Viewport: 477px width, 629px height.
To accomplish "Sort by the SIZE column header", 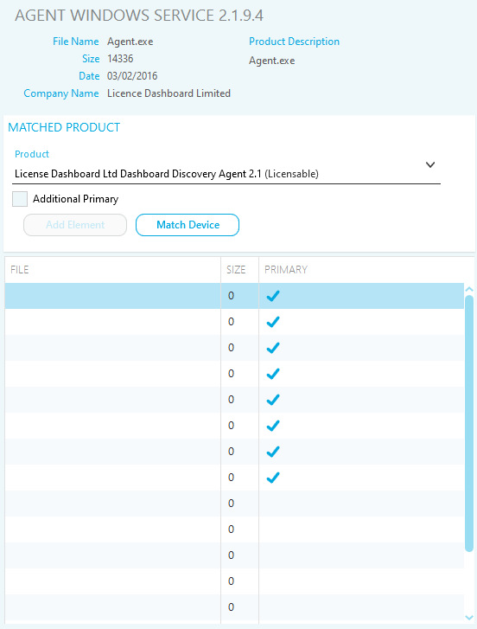I will 239,270.
